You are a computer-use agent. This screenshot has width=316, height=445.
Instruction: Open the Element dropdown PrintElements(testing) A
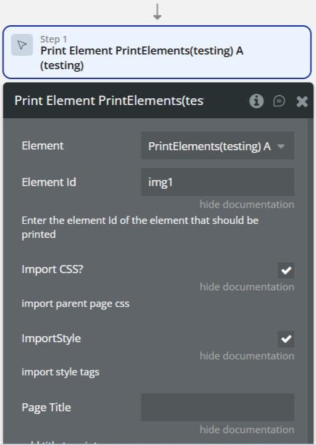(x=218, y=146)
